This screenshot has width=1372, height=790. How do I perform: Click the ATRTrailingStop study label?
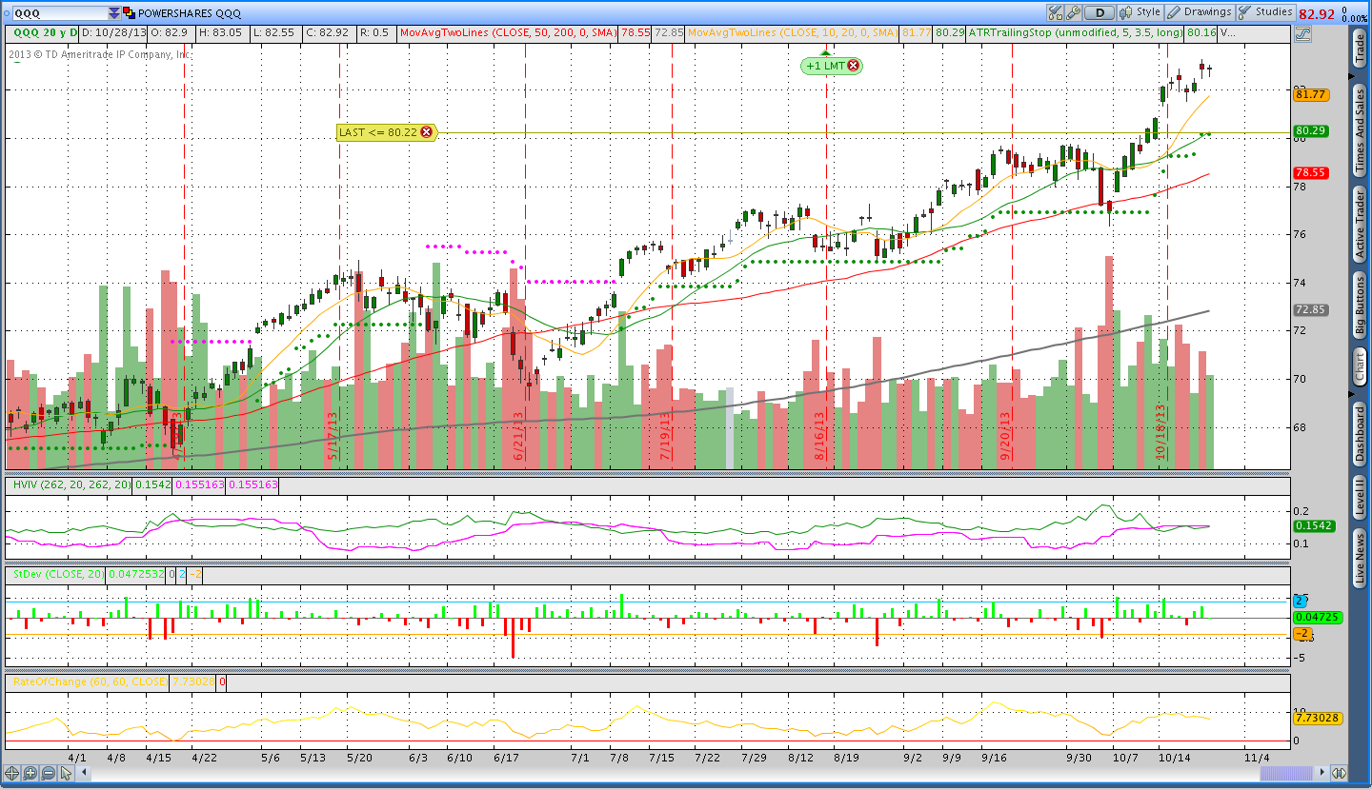point(1076,32)
